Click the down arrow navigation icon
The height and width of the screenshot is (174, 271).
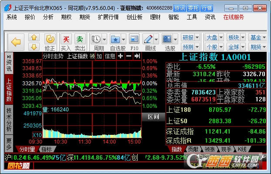click(34, 47)
